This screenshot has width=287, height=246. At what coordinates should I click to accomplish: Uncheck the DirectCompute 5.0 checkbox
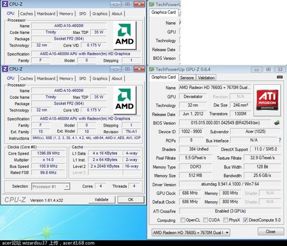point(245,220)
